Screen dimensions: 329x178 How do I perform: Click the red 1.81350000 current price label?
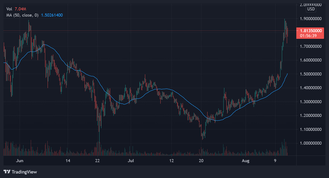point(310,31)
